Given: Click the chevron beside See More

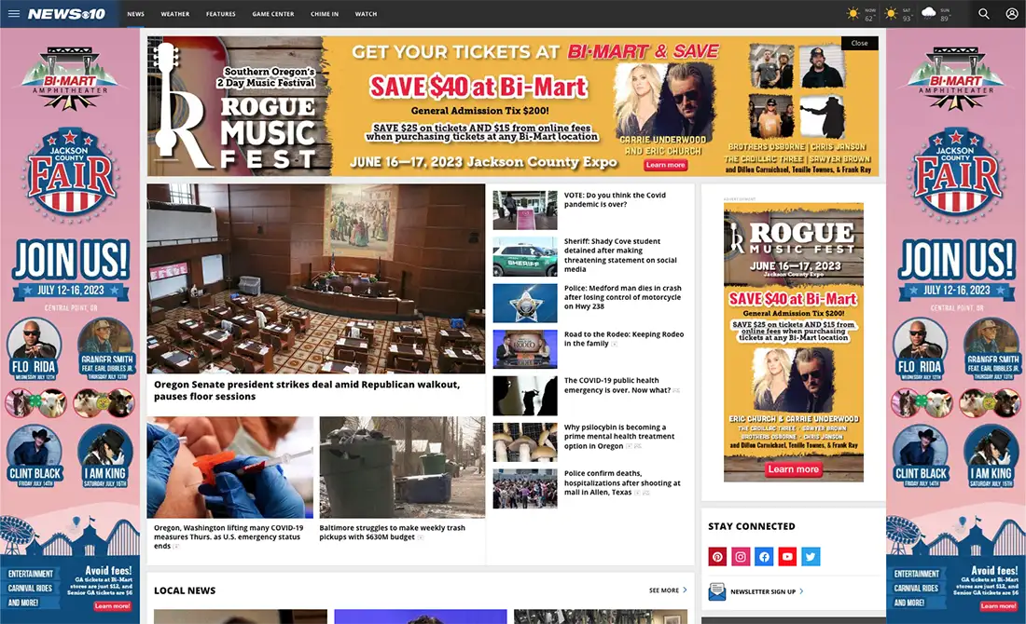Looking at the screenshot, I should (x=686, y=590).
